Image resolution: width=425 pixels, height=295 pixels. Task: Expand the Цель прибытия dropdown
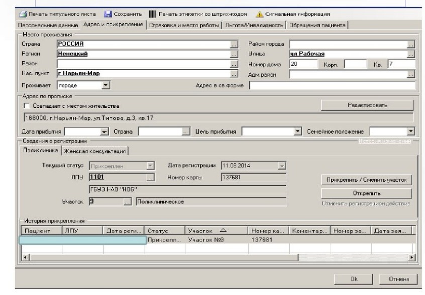coord(297,132)
